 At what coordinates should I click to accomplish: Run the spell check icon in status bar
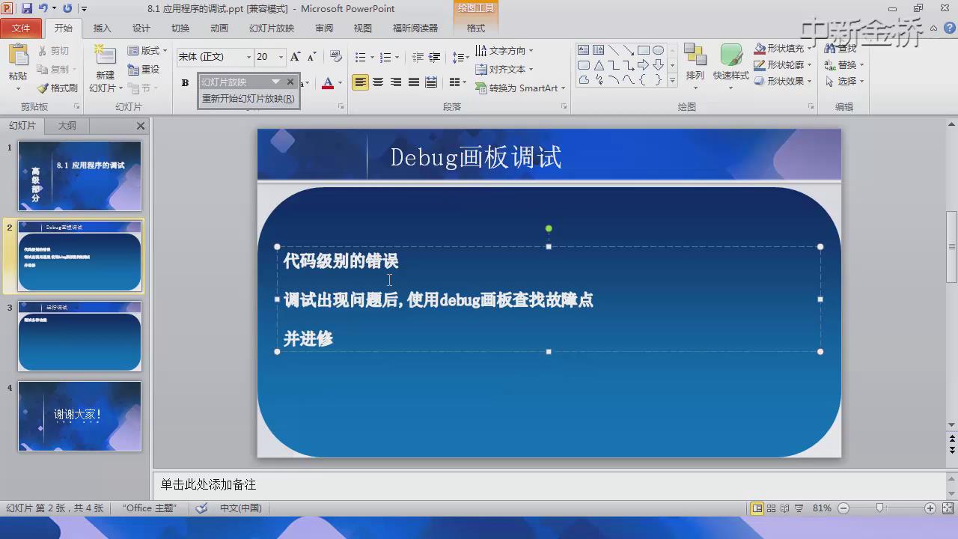(201, 508)
